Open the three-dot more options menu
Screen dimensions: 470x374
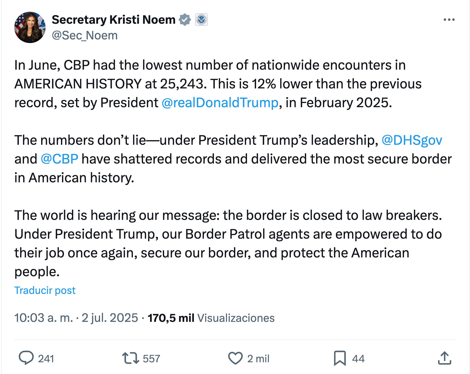(449, 20)
